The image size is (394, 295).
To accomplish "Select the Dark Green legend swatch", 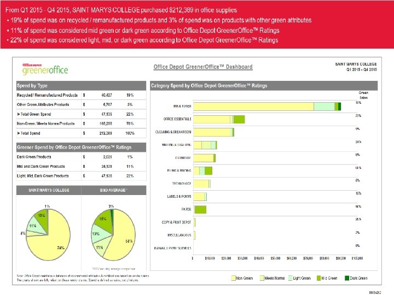I will [x=347, y=278].
